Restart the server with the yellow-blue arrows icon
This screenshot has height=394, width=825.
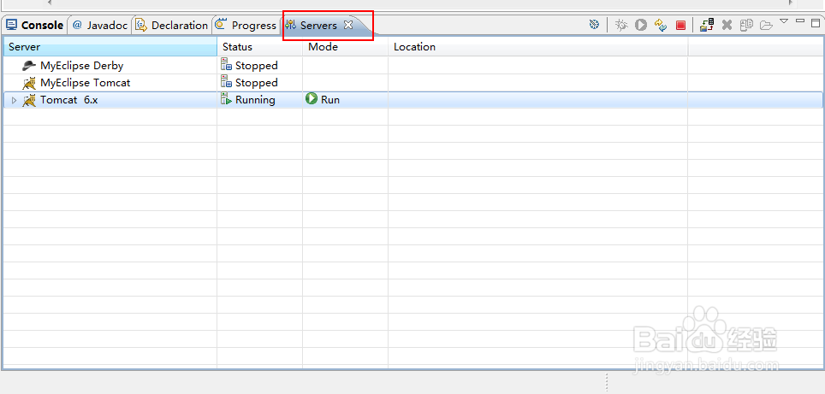pos(661,25)
